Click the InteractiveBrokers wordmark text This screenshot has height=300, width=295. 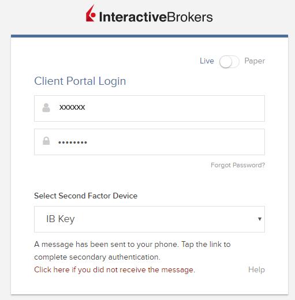pyautogui.click(x=156, y=17)
